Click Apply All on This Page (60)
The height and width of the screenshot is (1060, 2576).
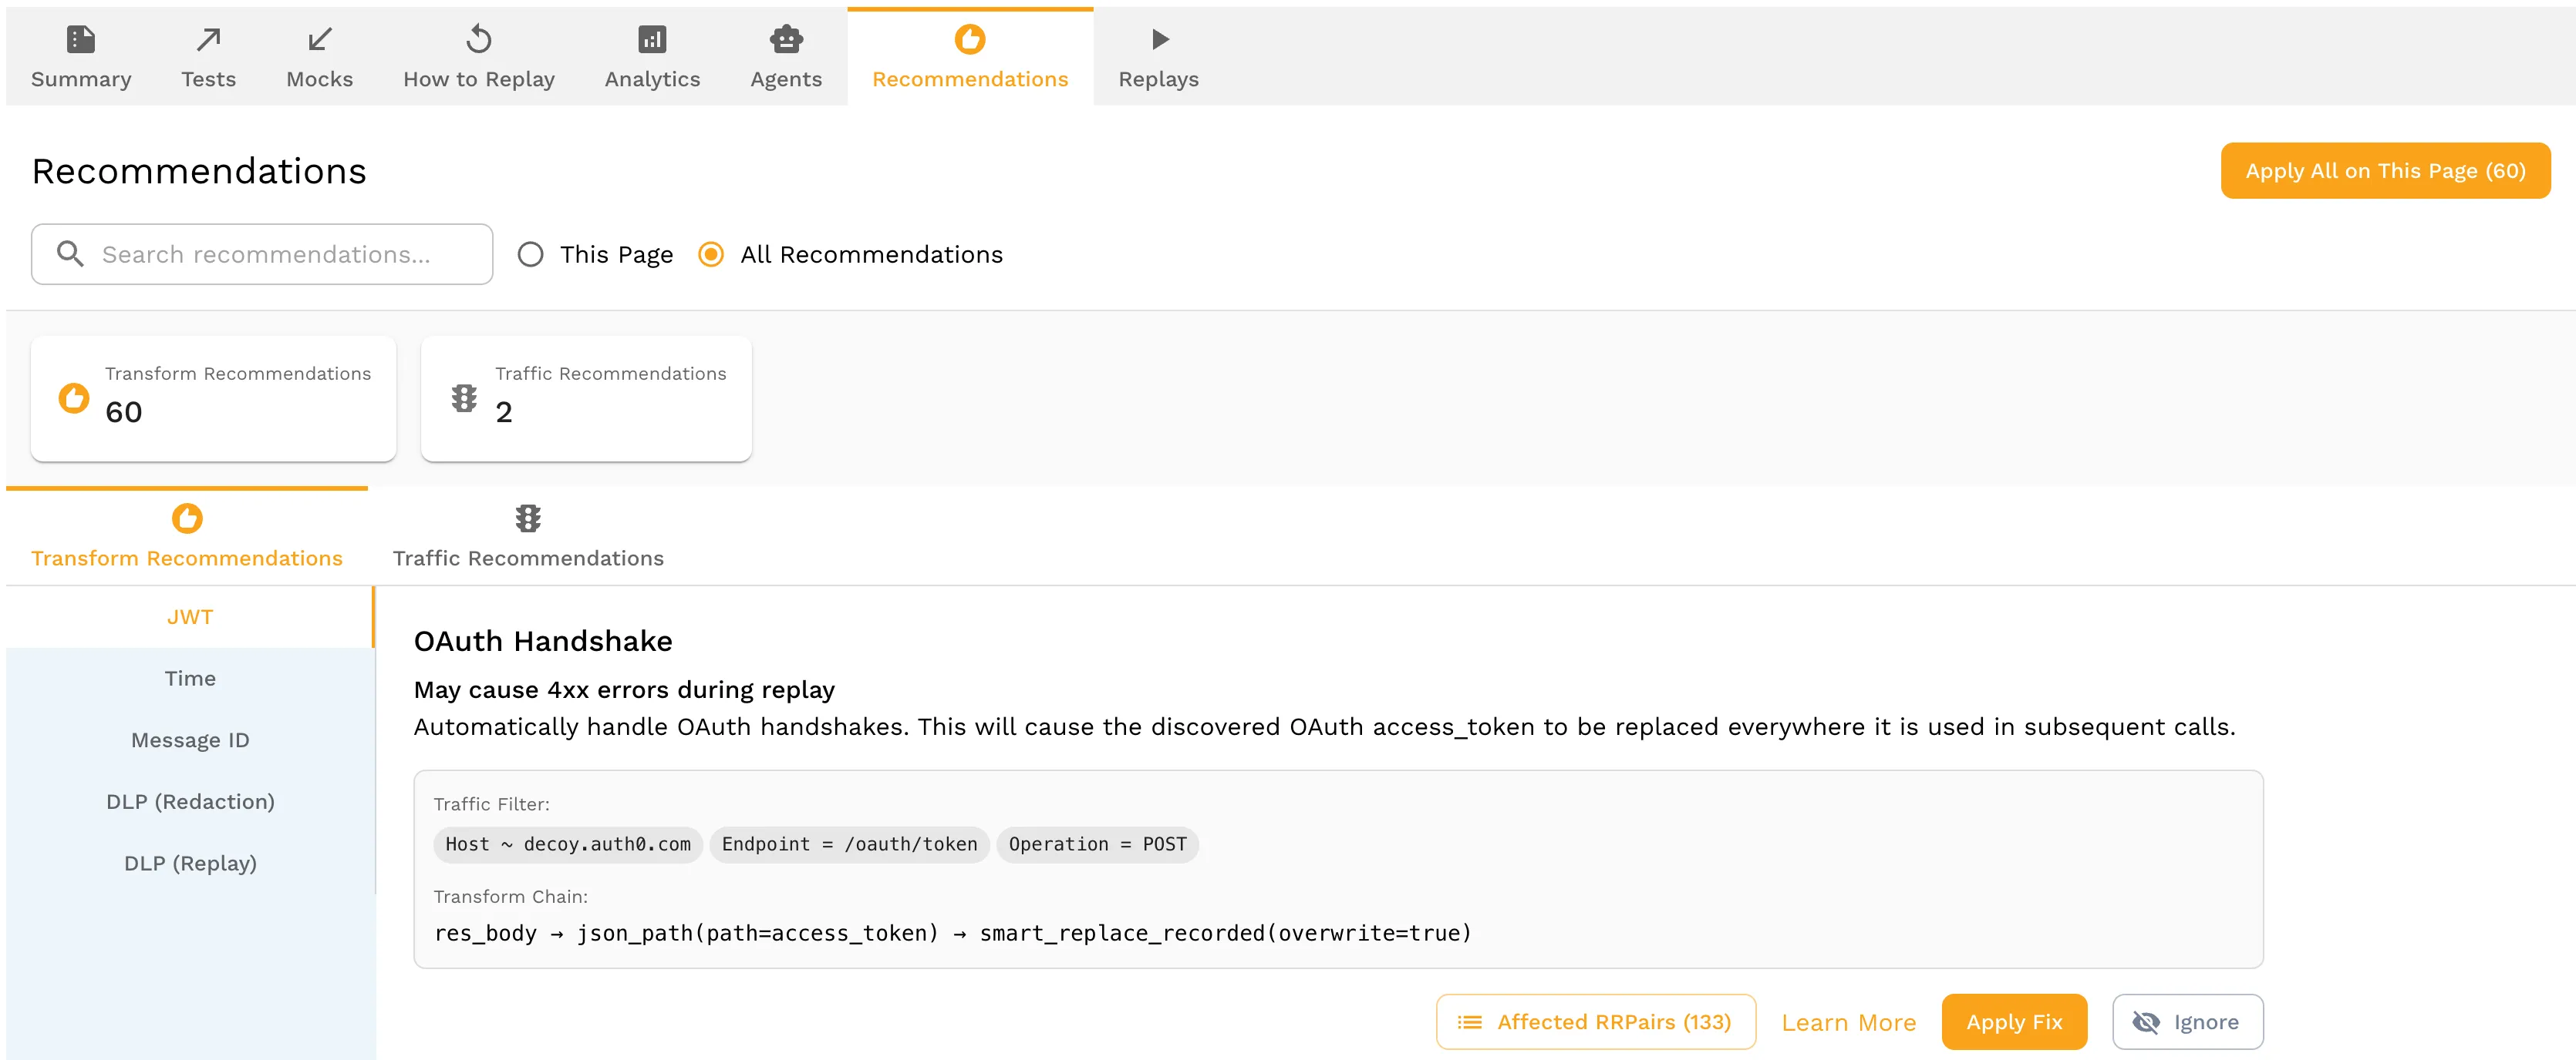coord(2385,169)
